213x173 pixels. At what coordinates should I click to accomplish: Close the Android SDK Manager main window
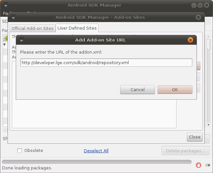pyautogui.click(x=207, y=5)
